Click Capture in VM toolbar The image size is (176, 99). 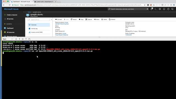(89, 20)
